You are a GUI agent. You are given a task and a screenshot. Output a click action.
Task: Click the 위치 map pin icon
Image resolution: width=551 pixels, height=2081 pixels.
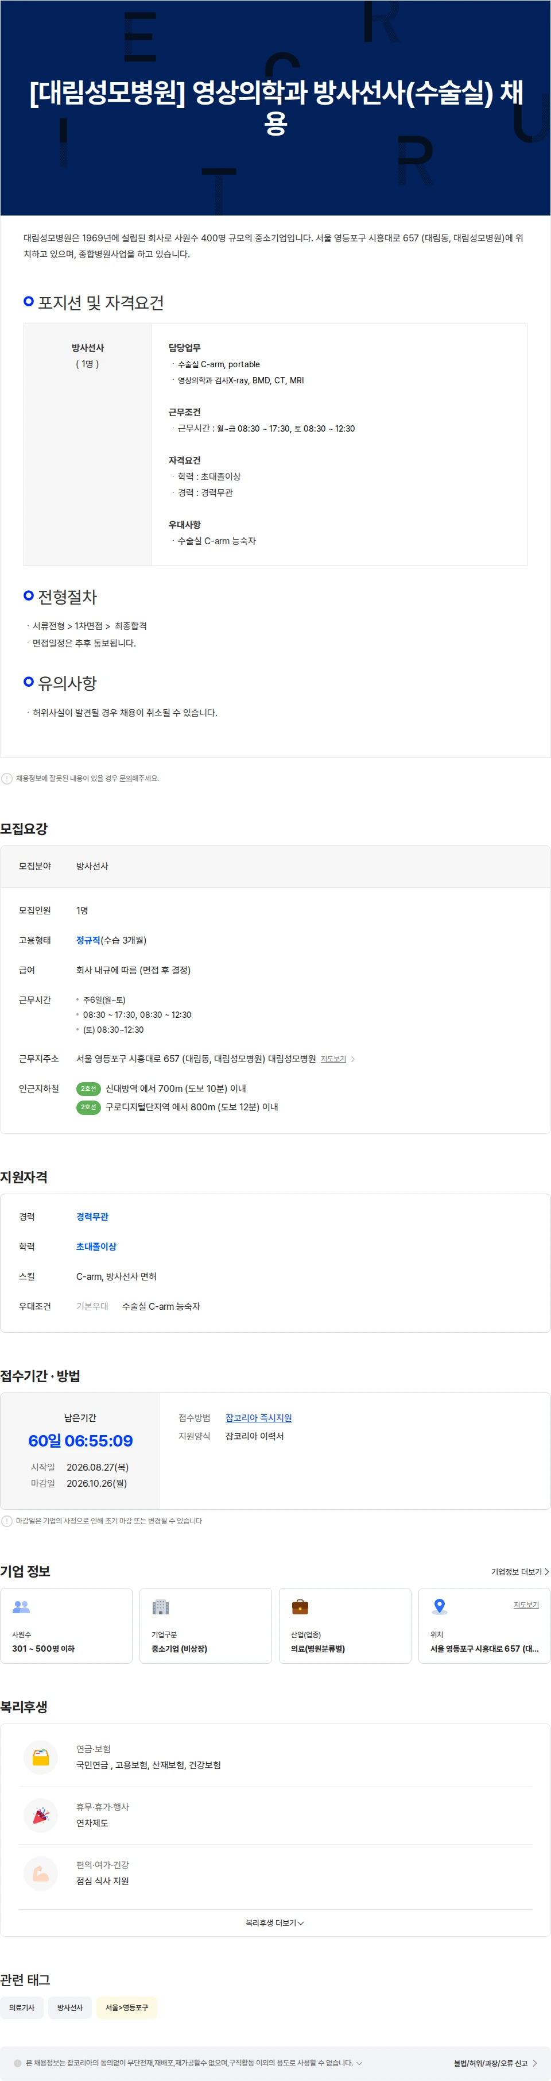pyautogui.click(x=440, y=1607)
